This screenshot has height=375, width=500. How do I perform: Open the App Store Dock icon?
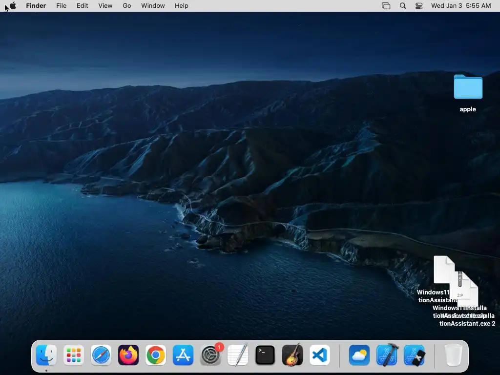[183, 355]
